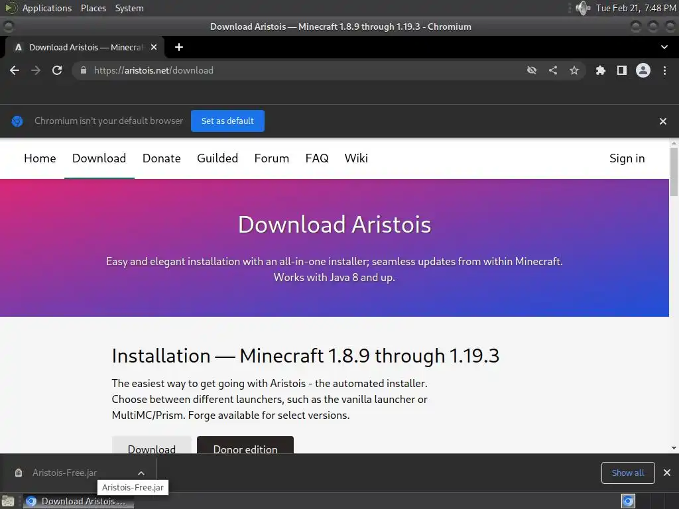Screen dimensions: 679x509
Task: Click show desktop icon in bottom panel
Action: [x=8, y=501]
